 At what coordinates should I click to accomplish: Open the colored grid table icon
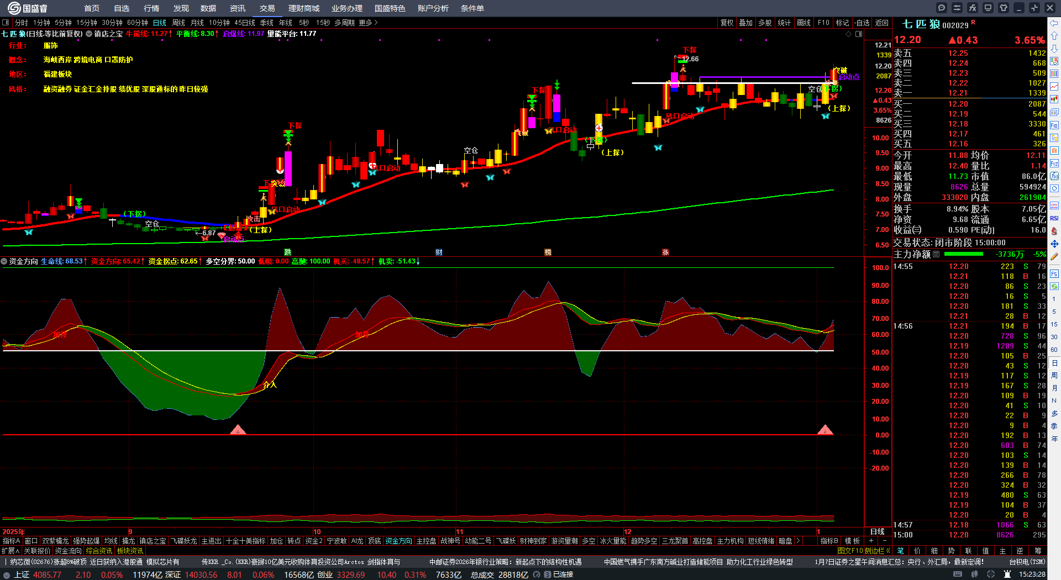(1054, 74)
